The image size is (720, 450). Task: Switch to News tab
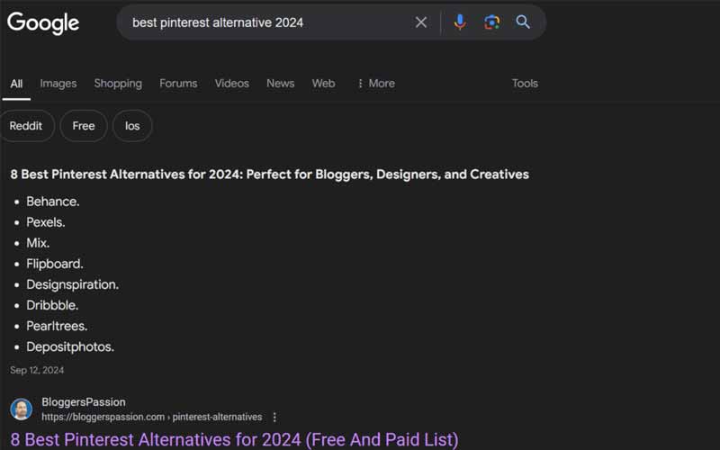click(x=281, y=84)
